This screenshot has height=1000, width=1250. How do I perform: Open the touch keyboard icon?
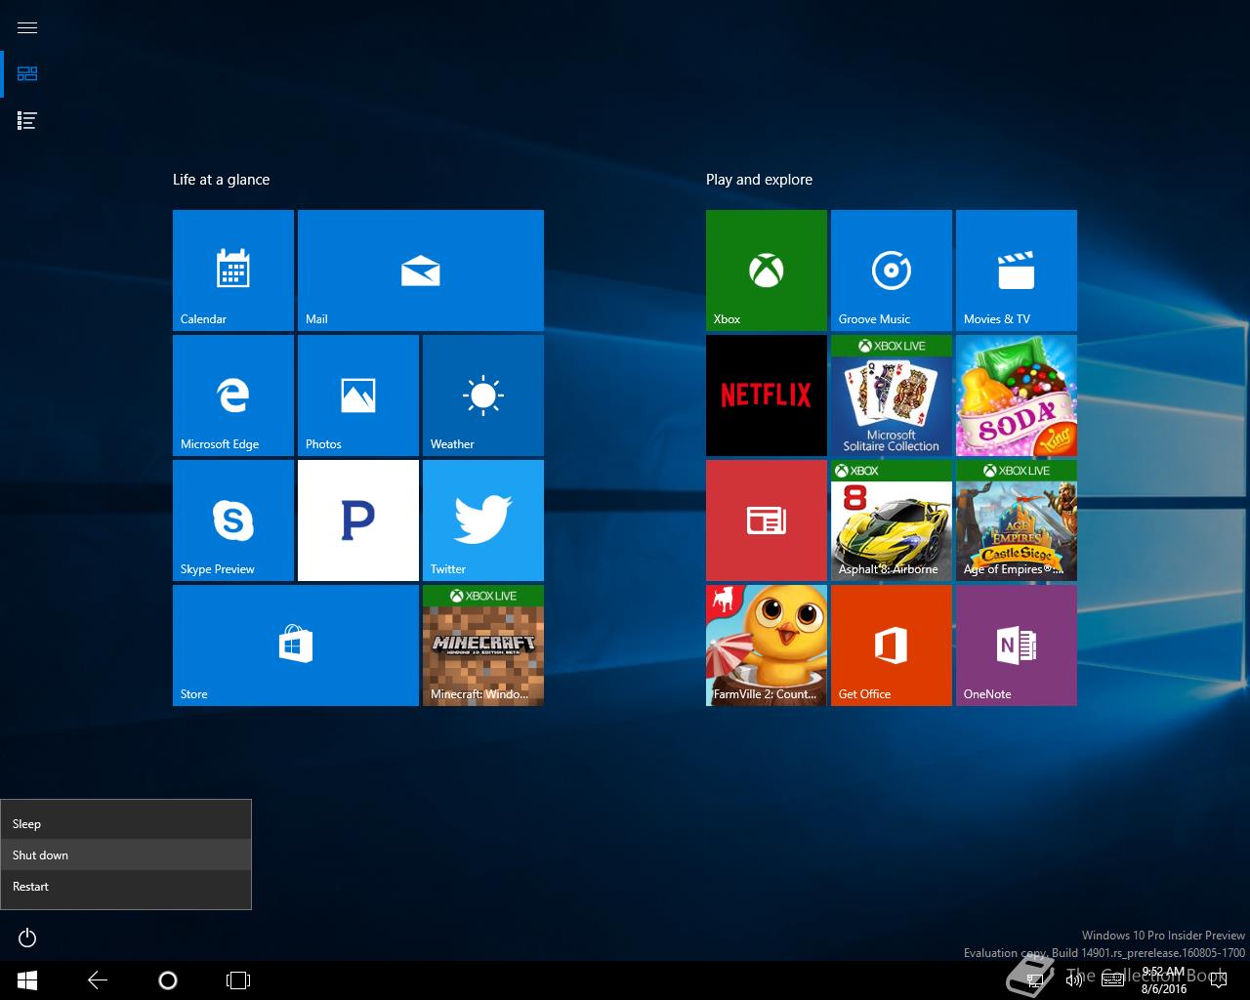(1112, 980)
